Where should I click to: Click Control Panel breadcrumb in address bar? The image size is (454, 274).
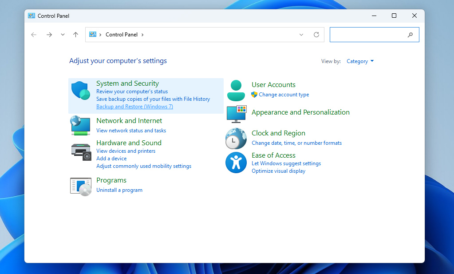tap(122, 35)
